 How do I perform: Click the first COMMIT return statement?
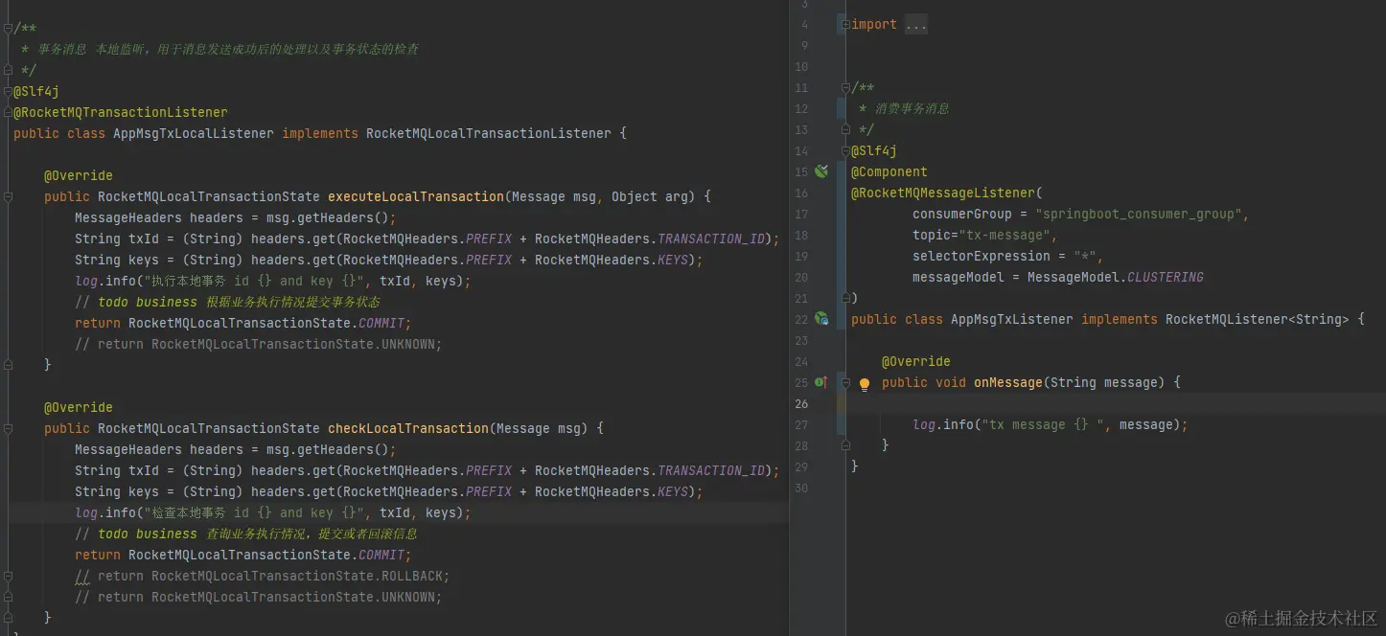tap(243, 323)
